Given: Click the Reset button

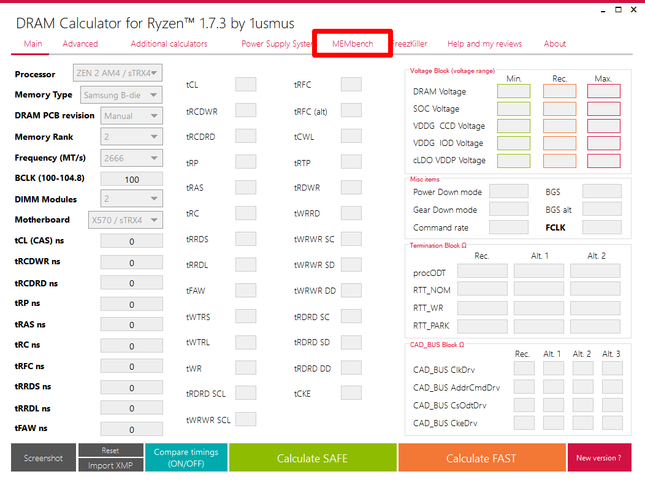Looking at the screenshot, I should tap(110, 450).
